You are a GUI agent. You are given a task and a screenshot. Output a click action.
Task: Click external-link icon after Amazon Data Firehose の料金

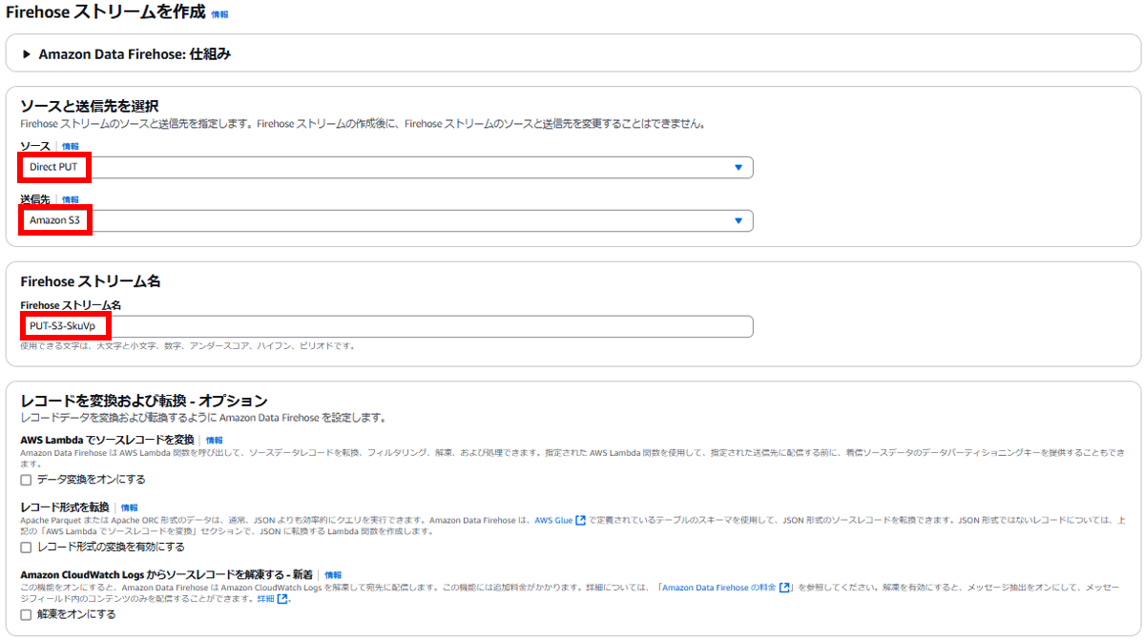point(784,588)
